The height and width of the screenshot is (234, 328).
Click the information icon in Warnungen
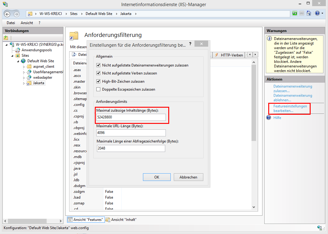(x=270, y=39)
